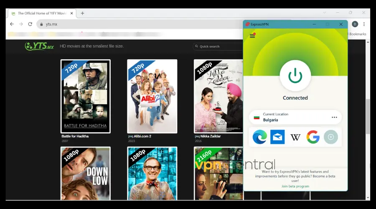Viewport: 376px width, 209px height.
Task: Open Alibi.com 2 movie poster
Action: coord(152,96)
